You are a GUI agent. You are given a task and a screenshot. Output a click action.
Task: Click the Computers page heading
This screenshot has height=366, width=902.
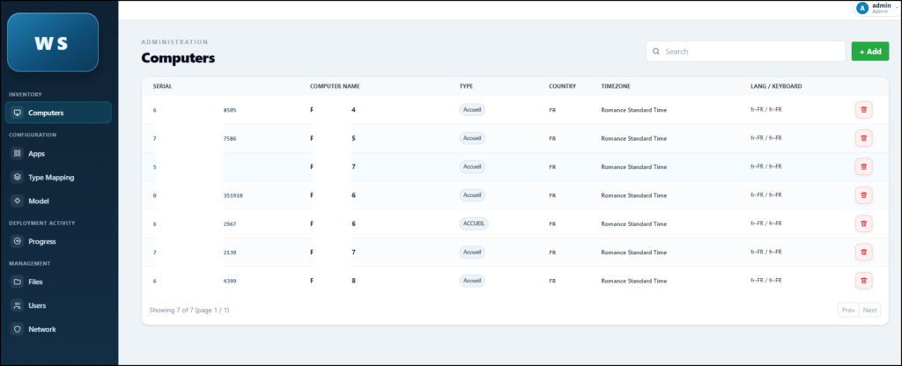click(178, 58)
